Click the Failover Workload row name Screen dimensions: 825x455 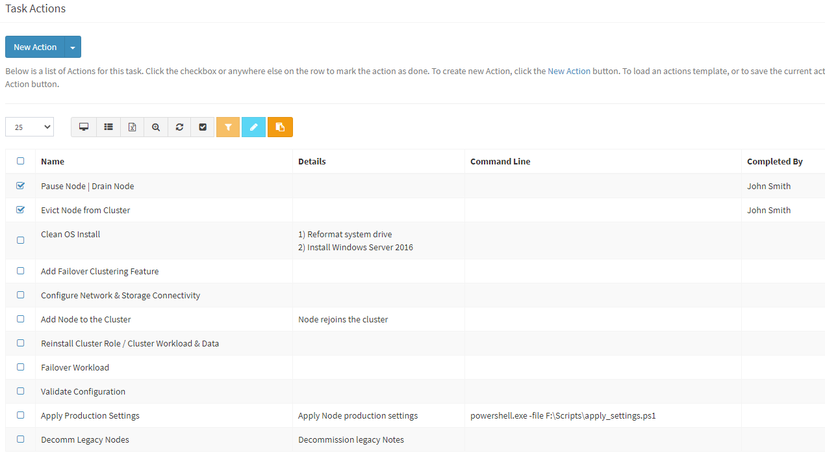[x=75, y=368]
